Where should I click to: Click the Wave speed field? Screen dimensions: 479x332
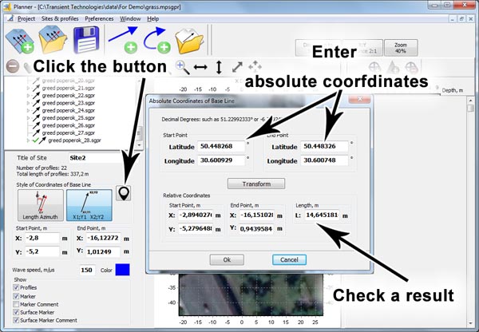pos(87,270)
